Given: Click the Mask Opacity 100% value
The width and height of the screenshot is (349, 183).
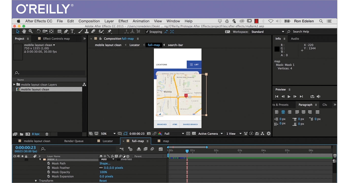Looking at the screenshot, I should coord(103,172).
